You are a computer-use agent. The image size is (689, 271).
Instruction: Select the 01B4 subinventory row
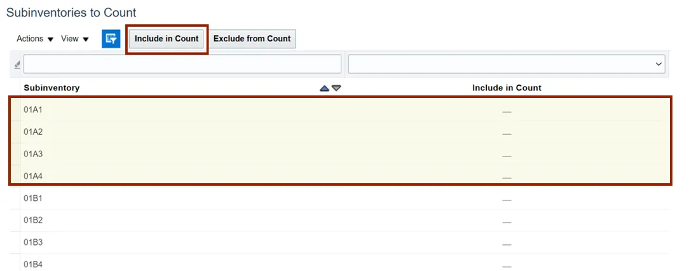(33, 264)
